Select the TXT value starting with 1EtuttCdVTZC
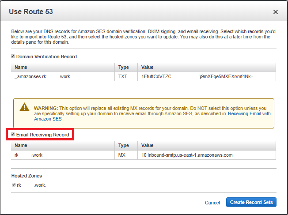The width and height of the screenshot is (288, 215). coord(207,76)
